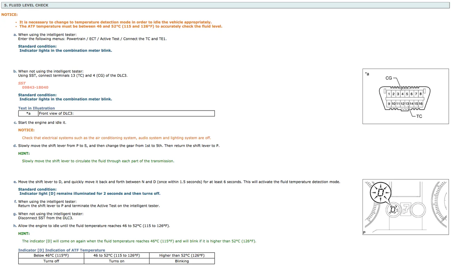This screenshot has height=272, width=451.
Task: Click pin 4 on the DLC3 connector
Action: coord(402,94)
